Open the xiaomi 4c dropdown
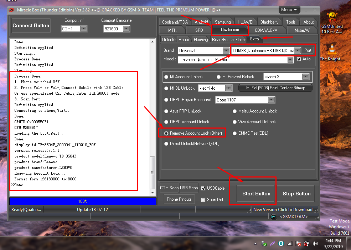Image resolution: width=351 pixels, height=250 pixels. pyautogui.click(x=228, y=88)
